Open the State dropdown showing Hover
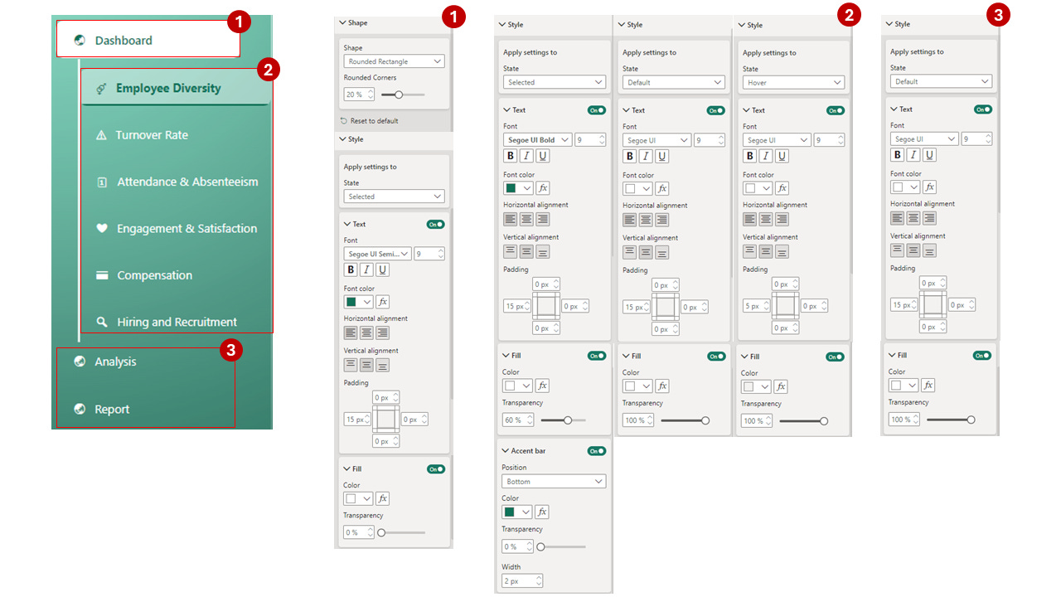This screenshot has height=597, width=1061. 793,82
